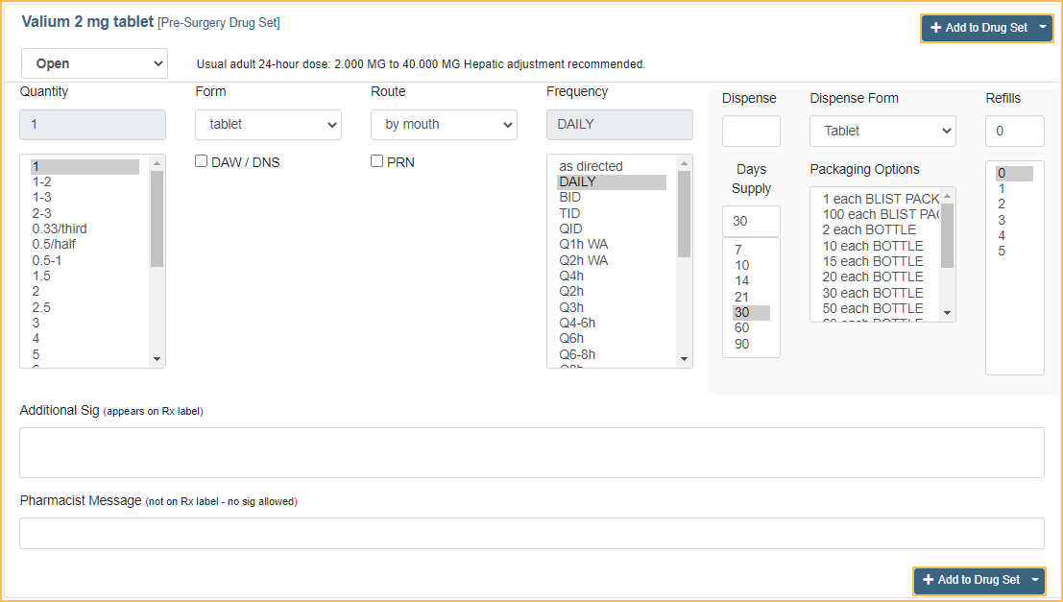Check the PRN checkbox
The height and width of the screenshot is (602, 1063).
[377, 161]
